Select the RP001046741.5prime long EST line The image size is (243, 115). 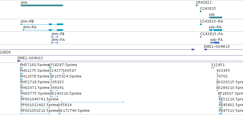coord(72,102)
